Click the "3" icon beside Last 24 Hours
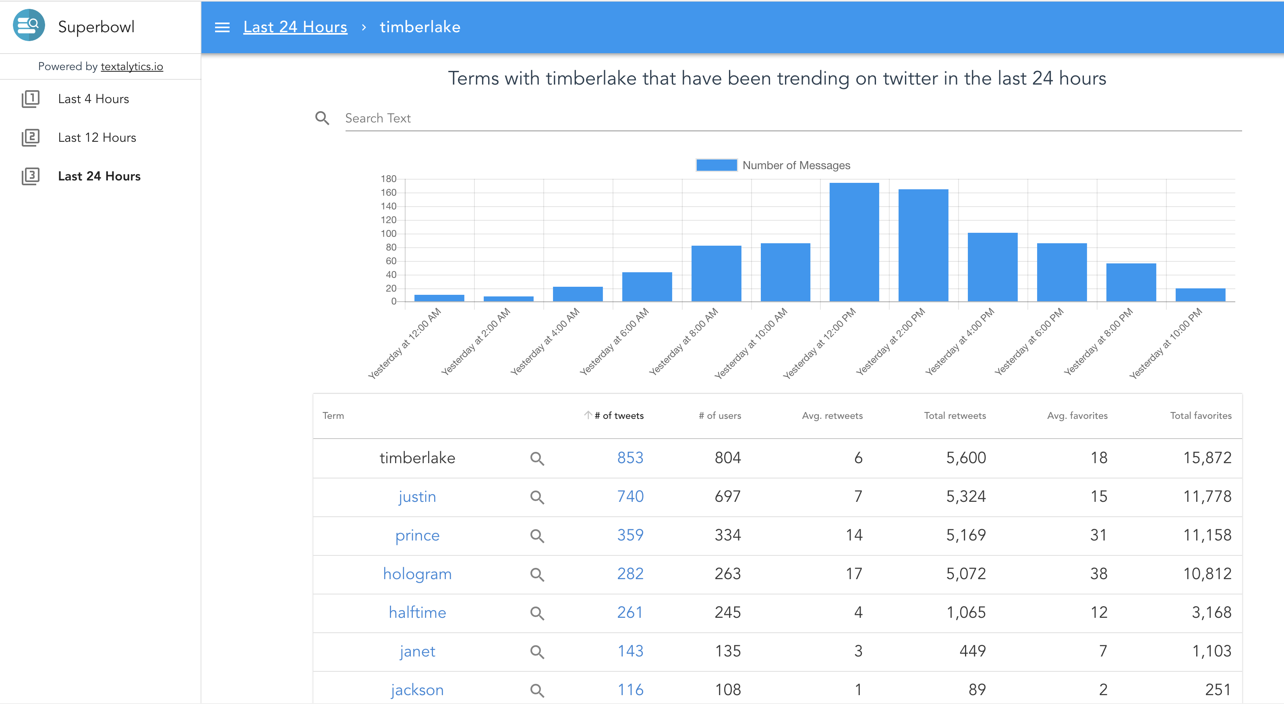Image resolution: width=1284 pixels, height=704 pixels. pyautogui.click(x=31, y=176)
